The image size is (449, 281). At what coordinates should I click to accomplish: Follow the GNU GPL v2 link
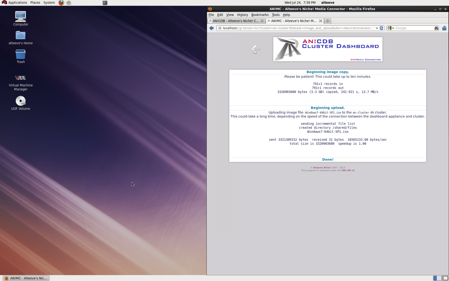[x=348, y=171]
